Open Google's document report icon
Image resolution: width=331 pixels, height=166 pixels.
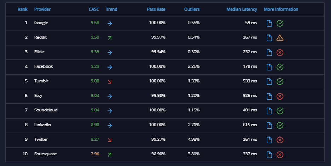pyautogui.click(x=269, y=23)
